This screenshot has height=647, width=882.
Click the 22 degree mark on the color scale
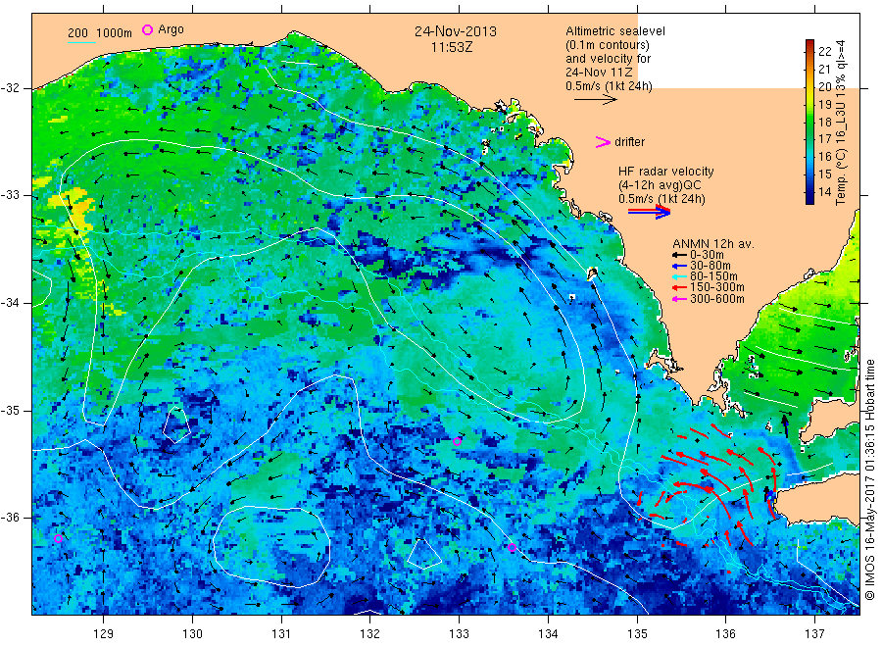point(824,51)
